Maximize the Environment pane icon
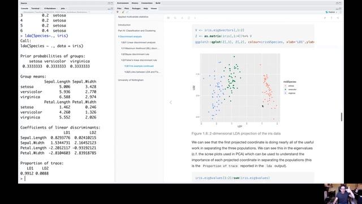The height and width of the screenshot is (204, 362). pos(340,3)
